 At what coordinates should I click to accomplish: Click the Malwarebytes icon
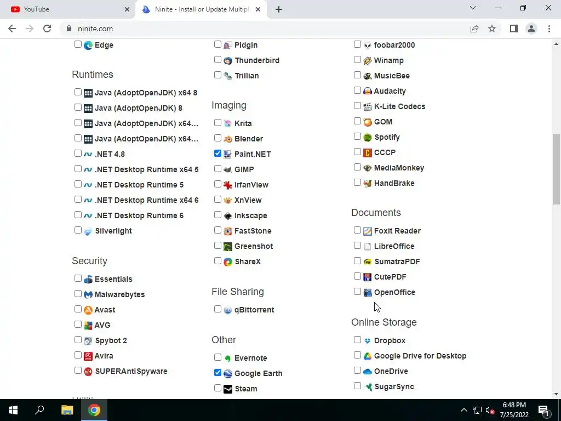click(x=88, y=294)
